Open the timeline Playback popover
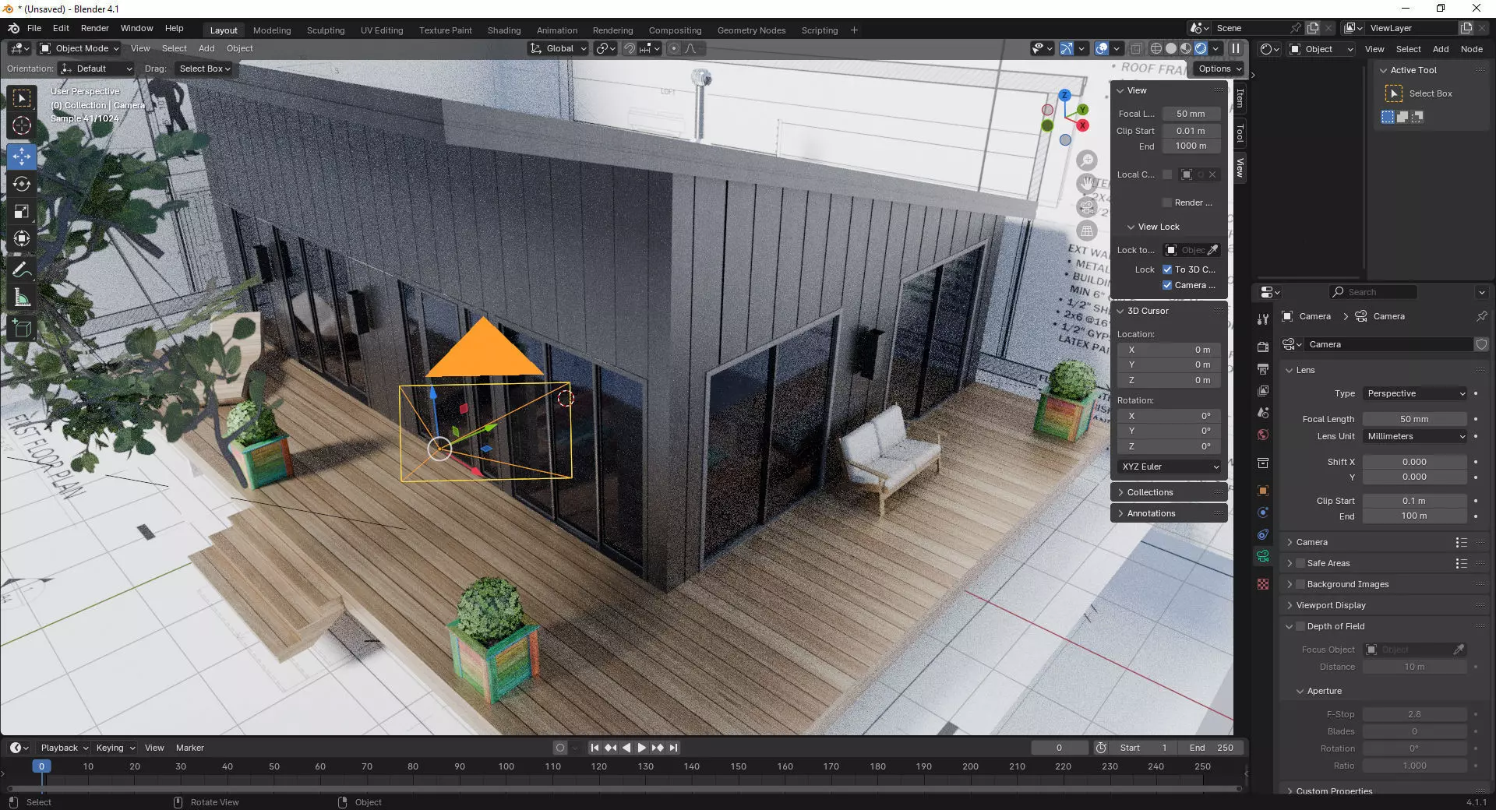This screenshot has width=1496, height=810. coord(64,748)
